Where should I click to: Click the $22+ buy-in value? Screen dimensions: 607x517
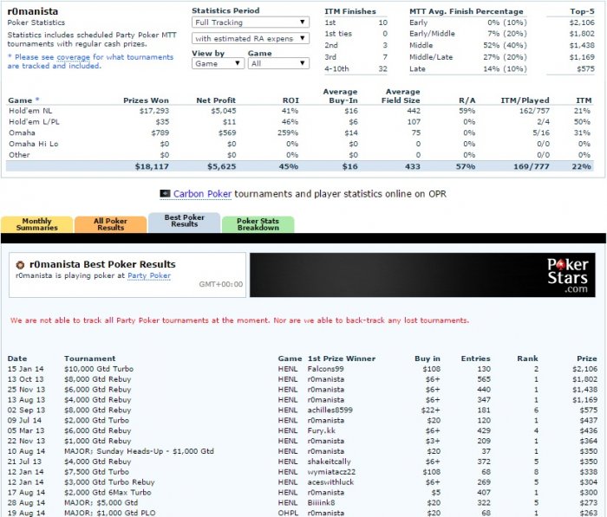pyautogui.click(x=430, y=410)
